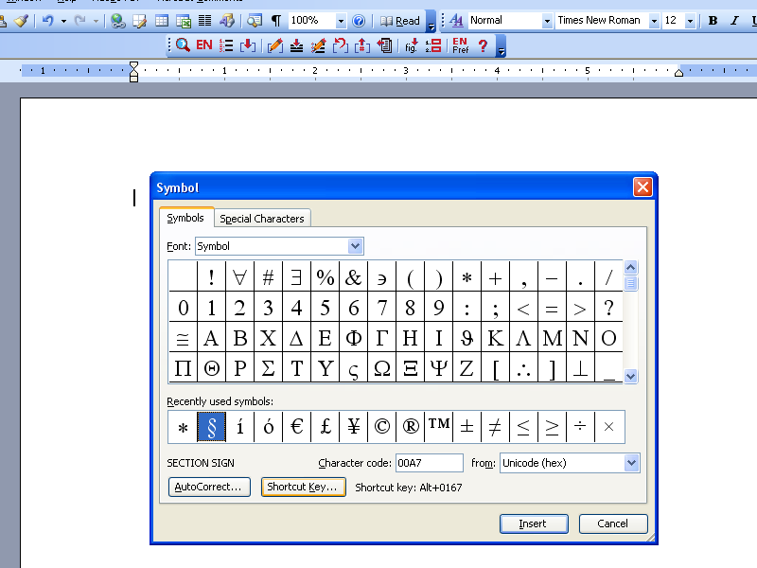Open the Style dropdown showing Normal
The image size is (757, 568).
[x=547, y=21]
